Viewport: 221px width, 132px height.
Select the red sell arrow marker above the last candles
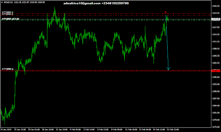[165, 12]
